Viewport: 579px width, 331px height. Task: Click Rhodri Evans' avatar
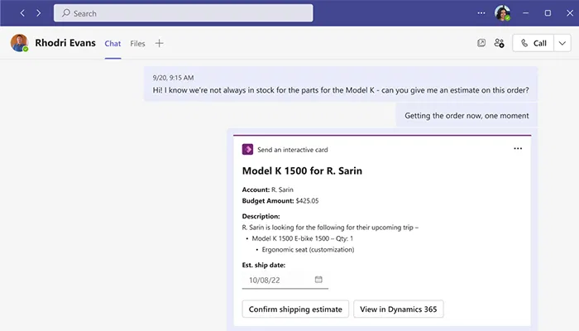[x=19, y=43]
